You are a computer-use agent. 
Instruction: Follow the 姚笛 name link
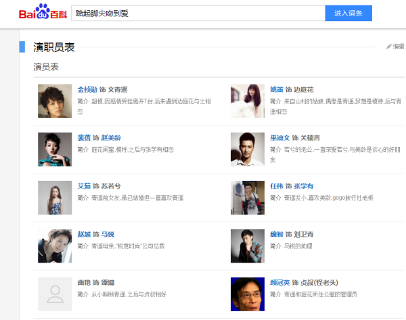pos(277,89)
